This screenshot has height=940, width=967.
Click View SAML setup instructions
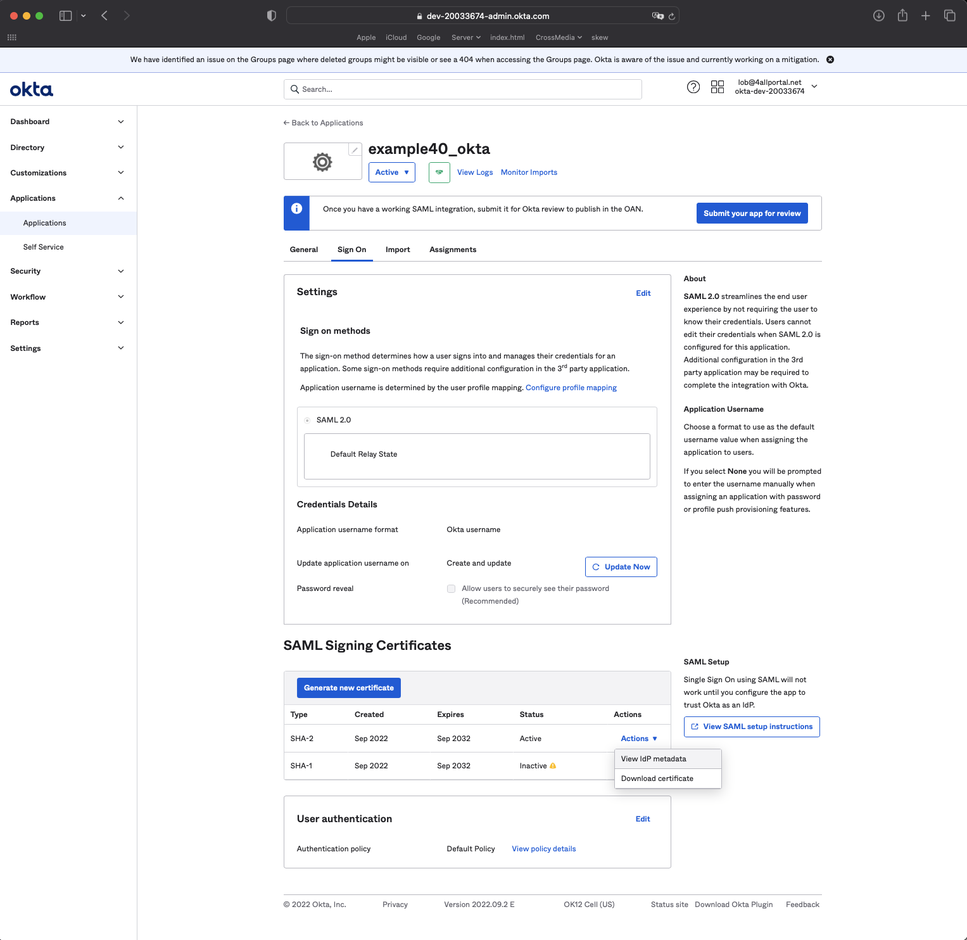pyautogui.click(x=752, y=727)
